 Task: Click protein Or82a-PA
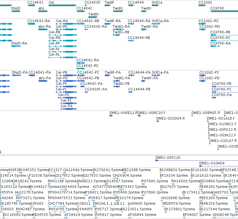point(160,73)
